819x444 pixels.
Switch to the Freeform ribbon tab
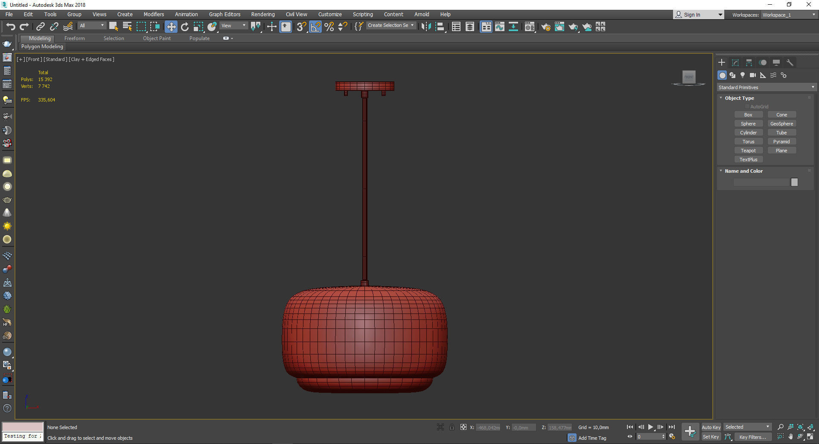click(x=75, y=38)
